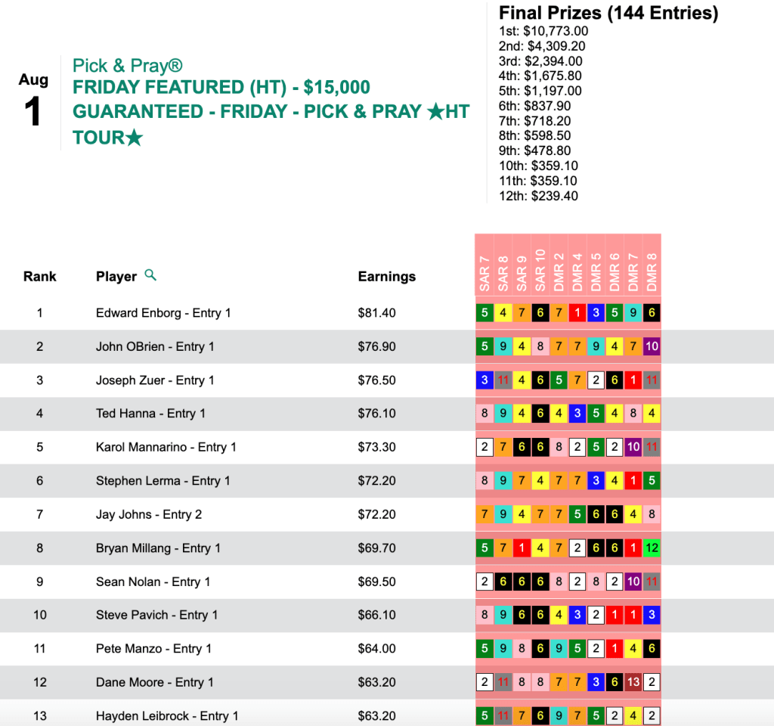Click the Final Prizes (144 Entries) heading

click(x=608, y=13)
